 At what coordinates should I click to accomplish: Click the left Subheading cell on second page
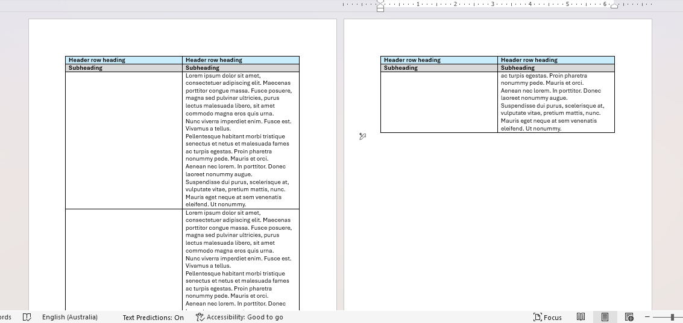tap(439, 68)
